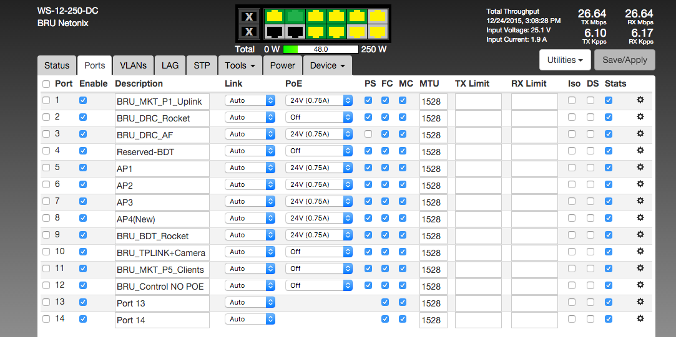Click the top SFP port X icon
Image resolution: width=676 pixels, height=337 pixels.
pyautogui.click(x=249, y=16)
